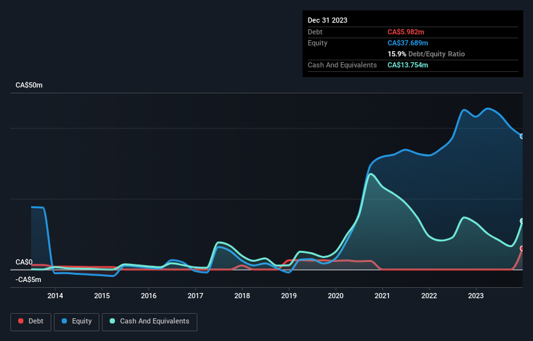Toggle the Debt series legend button
This screenshot has width=533, height=341.
[x=31, y=322]
